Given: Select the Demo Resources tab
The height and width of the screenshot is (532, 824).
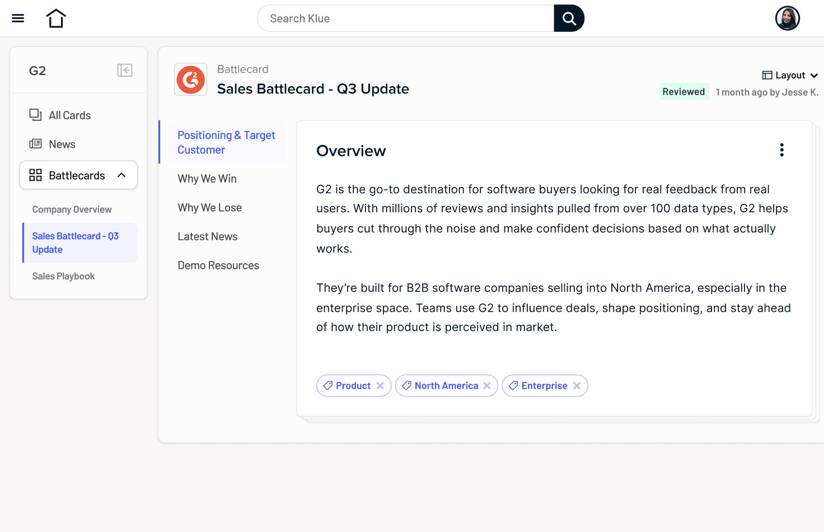Looking at the screenshot, I should (218, 265).
